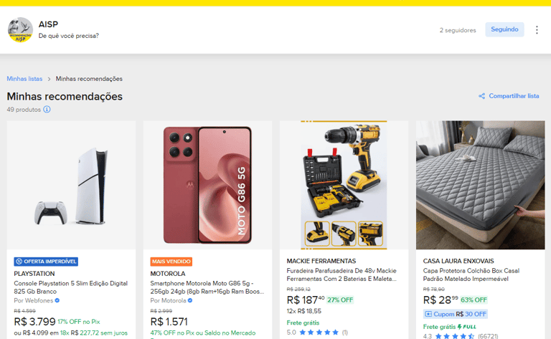Click the verified badge next to Webfones
The image size is (551, 339).
[x=57, y=300]
